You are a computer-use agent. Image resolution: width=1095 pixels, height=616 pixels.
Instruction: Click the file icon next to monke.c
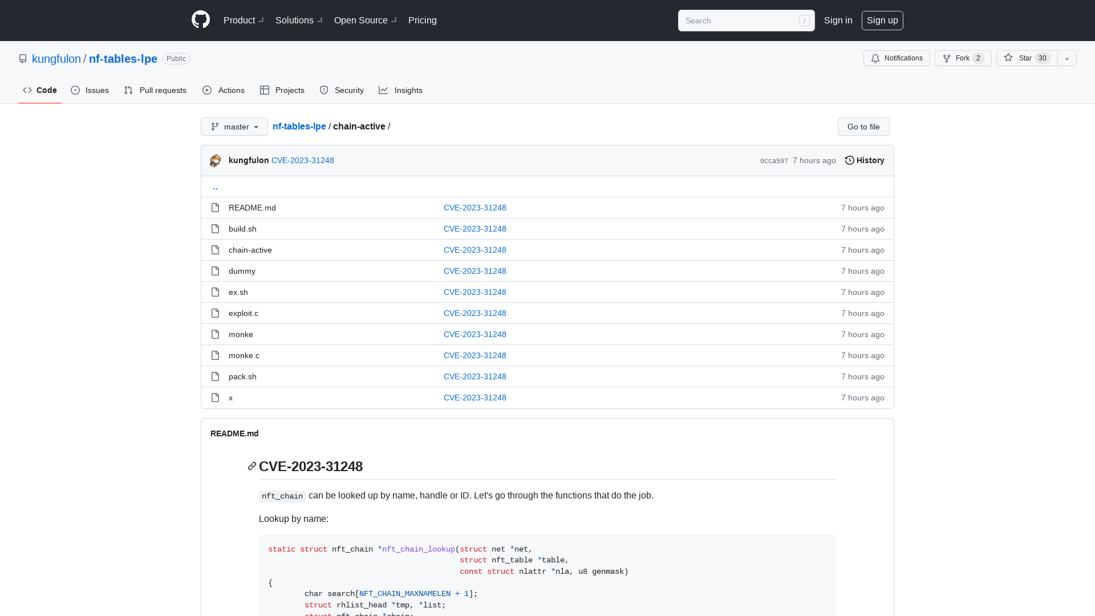click(215, 355)
